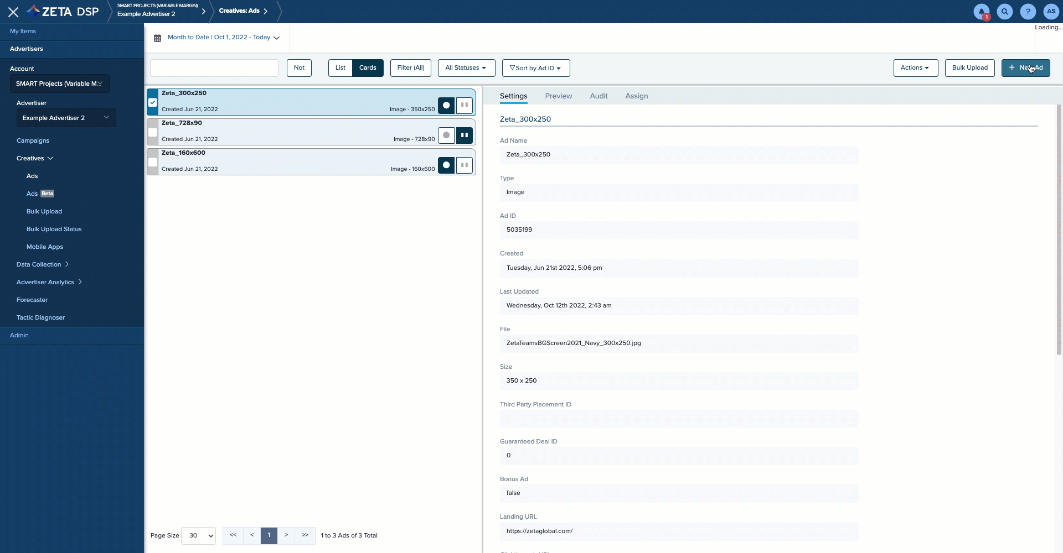Switch to List view
Image resolution: width=1063 pixels, height=553 pixels.
pos(340,68)
